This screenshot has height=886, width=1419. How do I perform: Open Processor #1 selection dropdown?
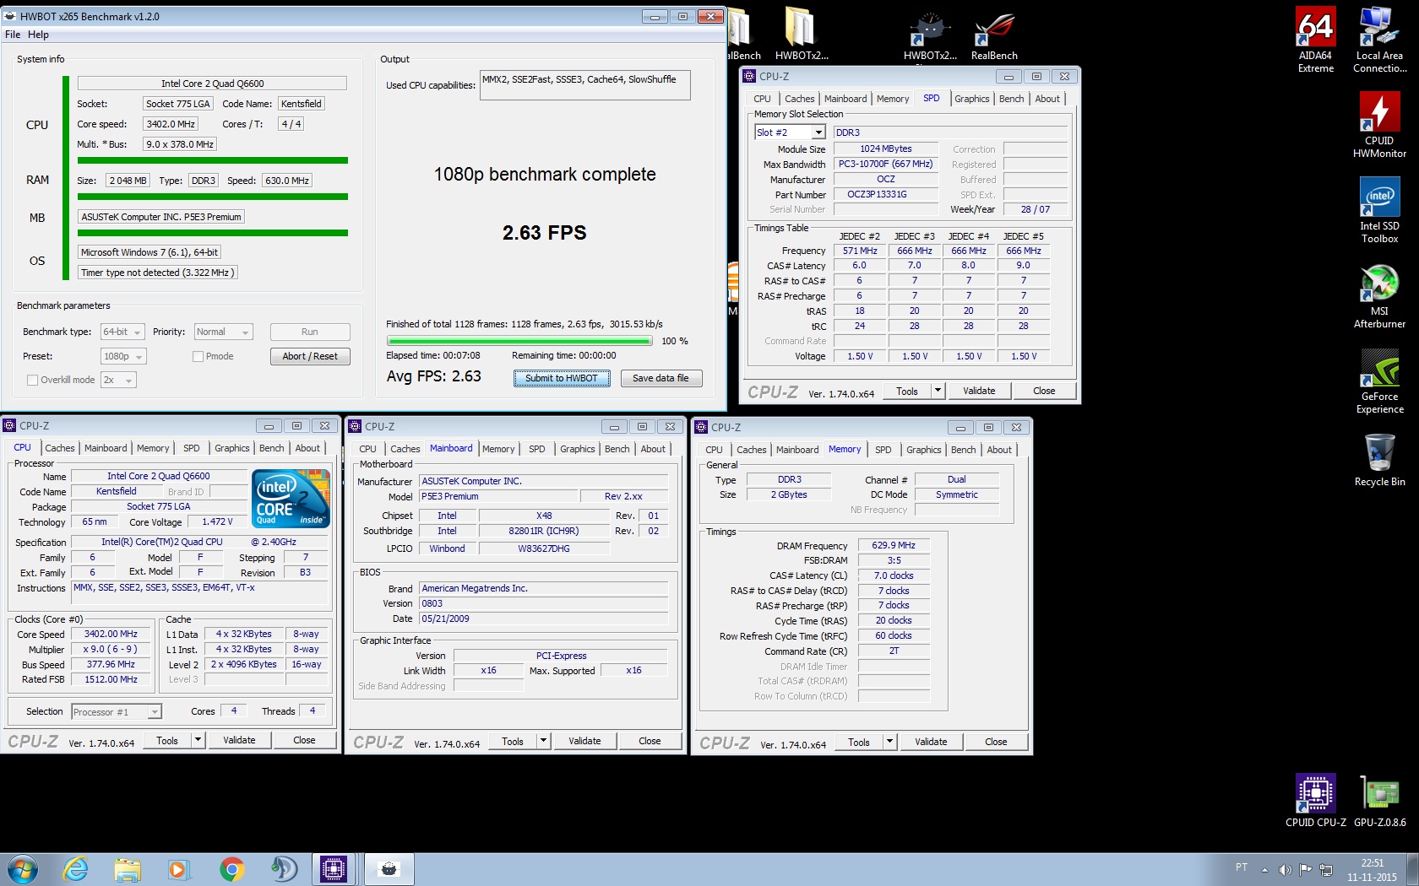click(x=117, y=711)
